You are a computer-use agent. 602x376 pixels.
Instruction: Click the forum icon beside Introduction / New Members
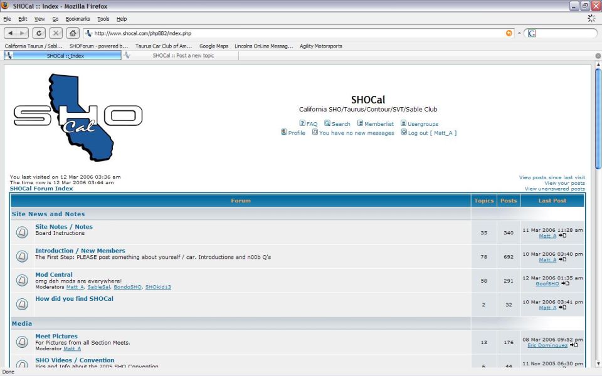[x=22, y=256]
